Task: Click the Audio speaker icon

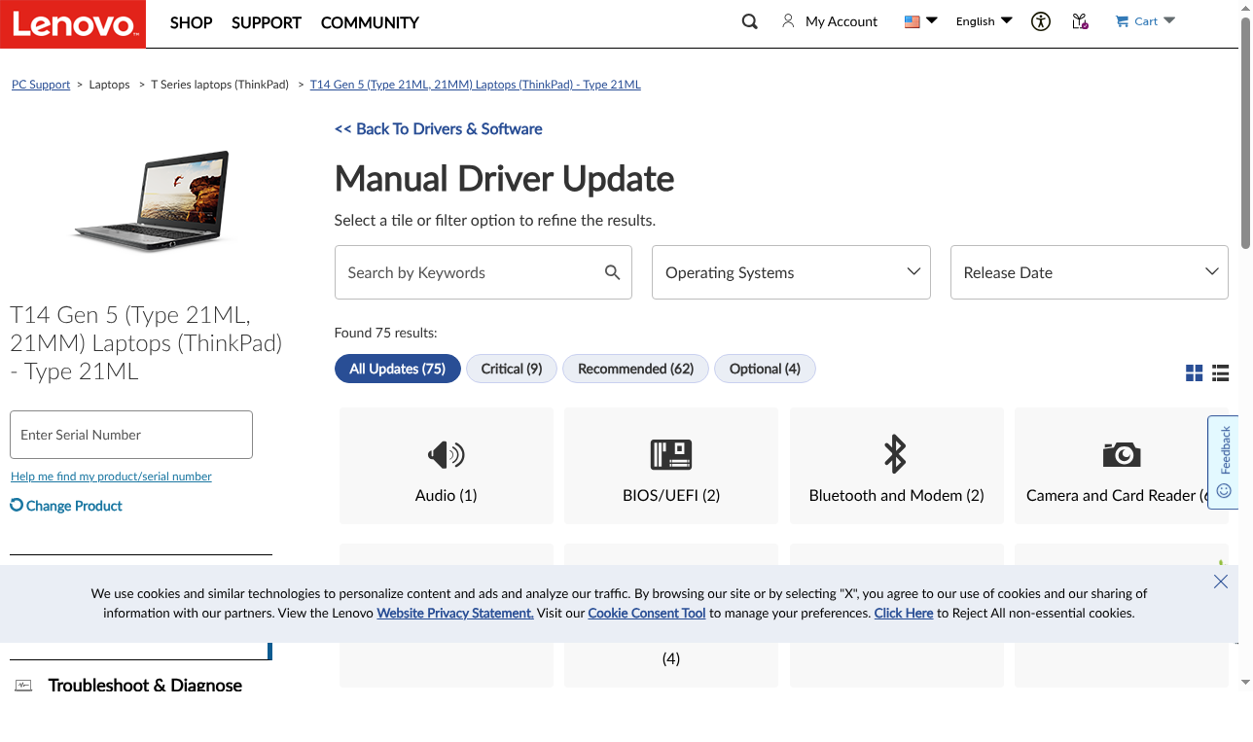Action: coord(447,454)
